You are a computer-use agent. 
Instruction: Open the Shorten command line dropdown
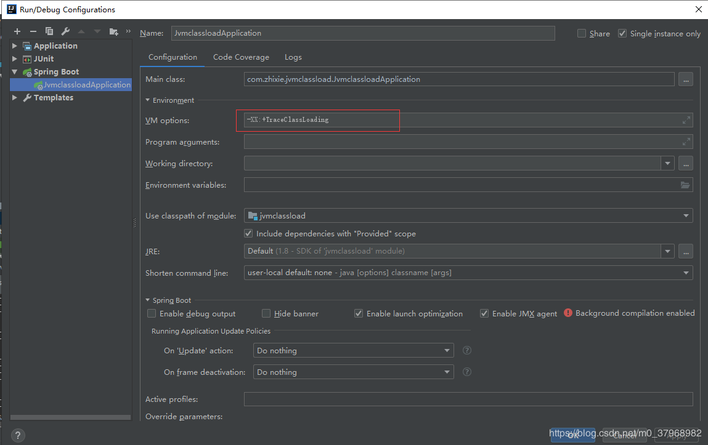[468, 272]
